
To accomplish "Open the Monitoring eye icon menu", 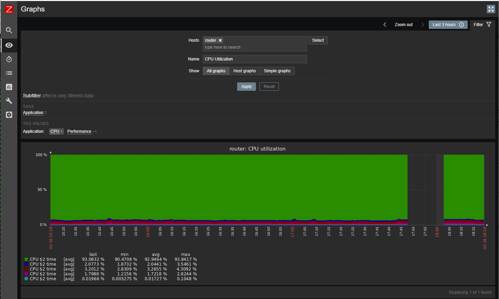I will (x=9, y=45).
